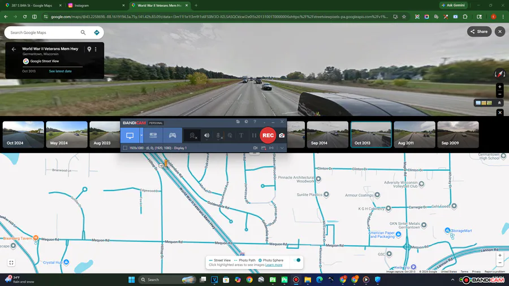Bookmark this page with star icon

click(x=404, y=16)
